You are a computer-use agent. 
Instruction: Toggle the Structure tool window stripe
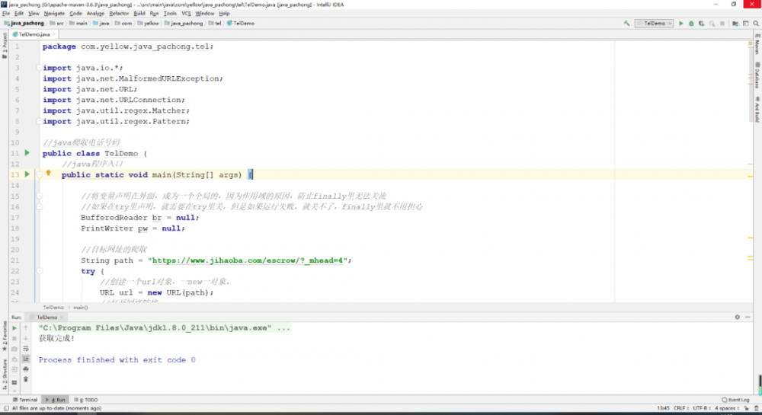(5, 374)
